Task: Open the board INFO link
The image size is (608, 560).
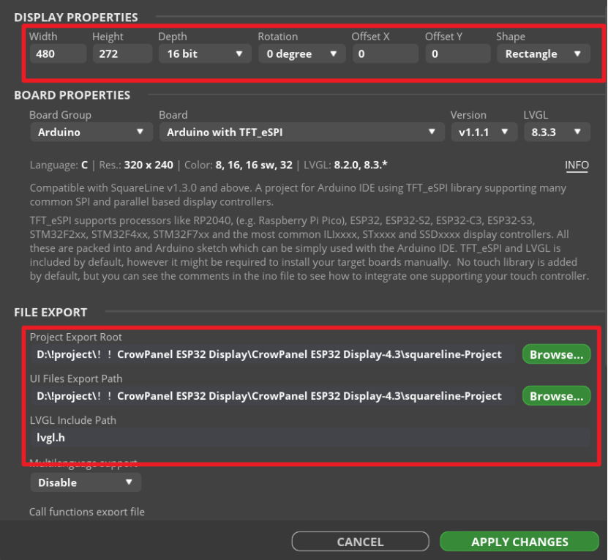Action: pos(577,165)
